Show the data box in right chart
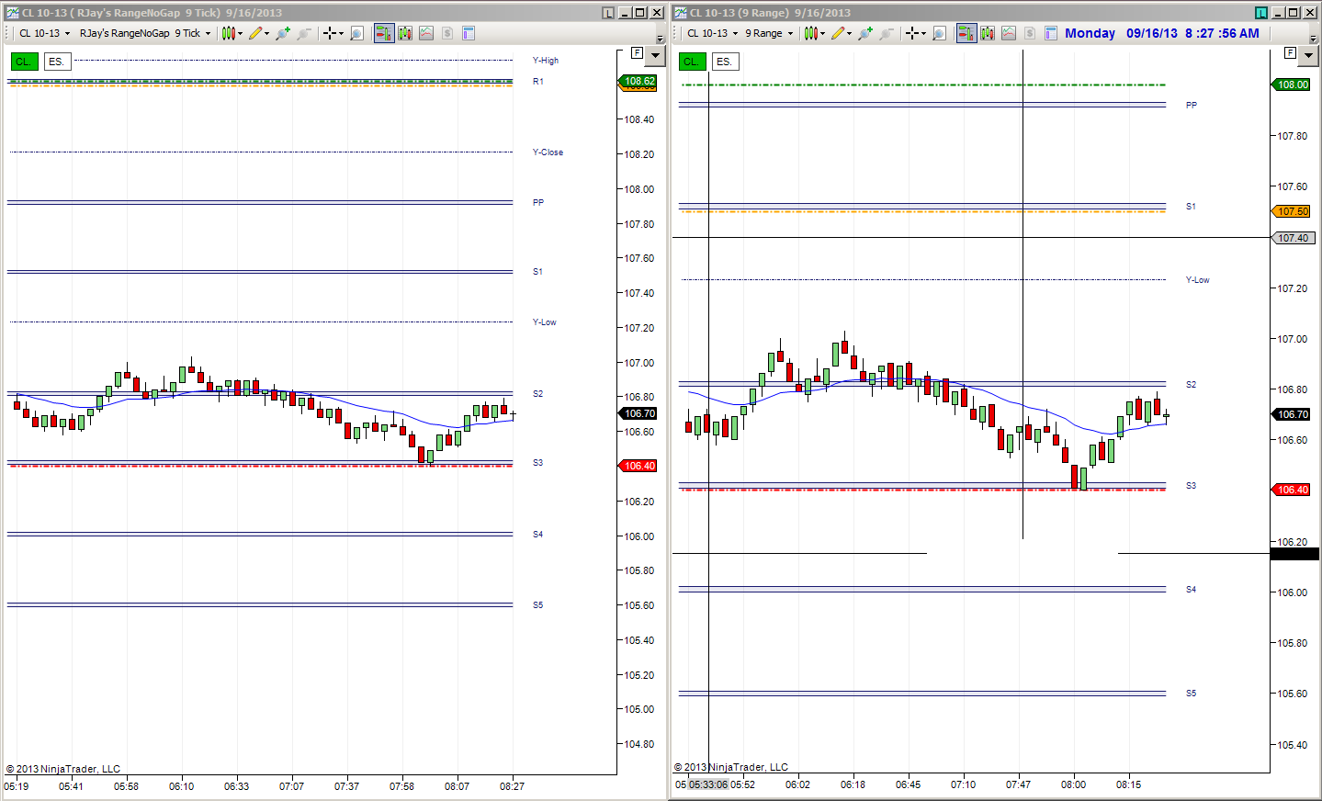This screenshot has height=801, width=1322. pyautogui.click(x=940, y=33)
